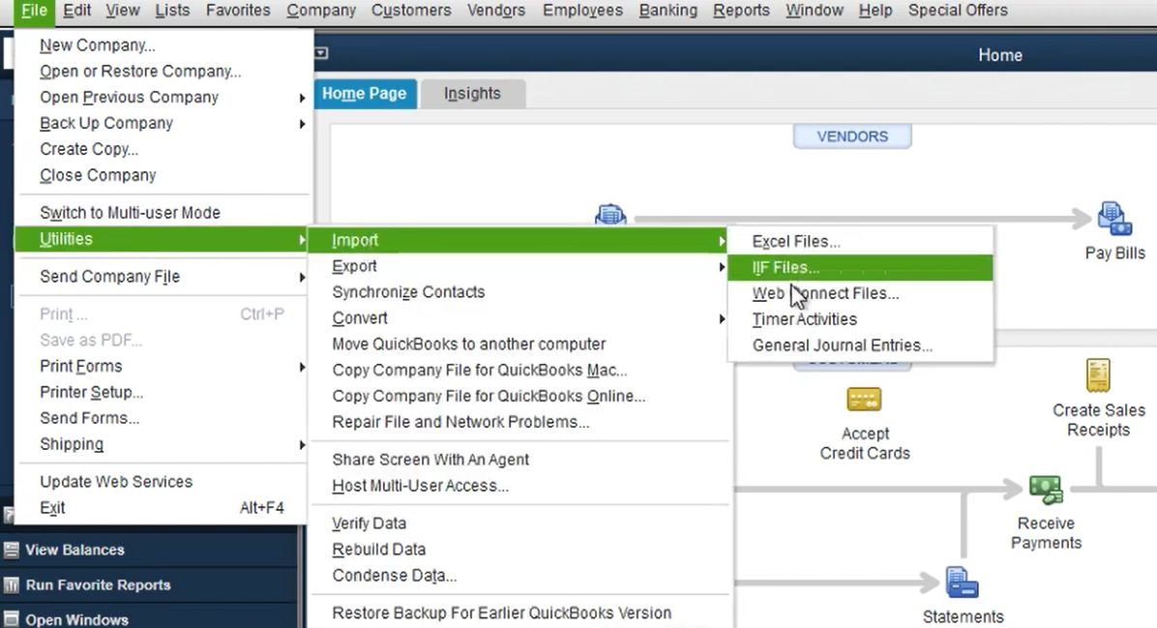1157x628 pixels.
Task: Select Utilities menu entry
Action: pos(162,239)
